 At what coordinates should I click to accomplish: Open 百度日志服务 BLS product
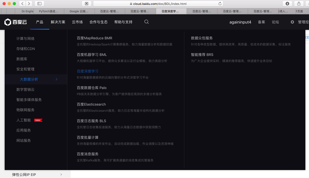point(92,121)
